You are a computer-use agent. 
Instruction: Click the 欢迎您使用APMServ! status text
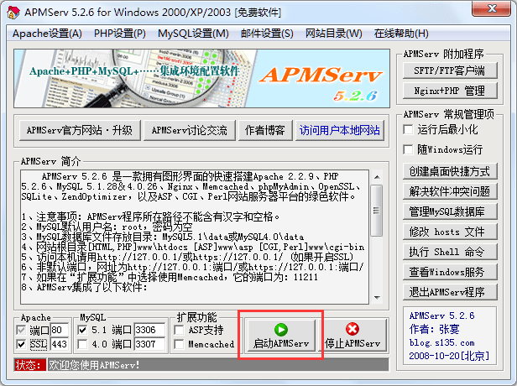(94, 365)
